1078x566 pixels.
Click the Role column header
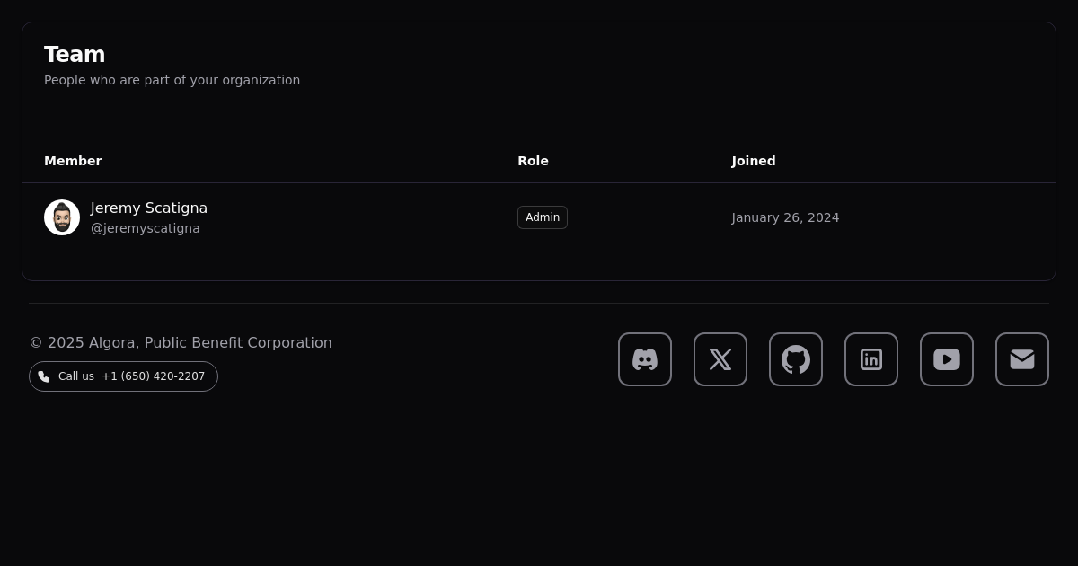tap(533, 161)
